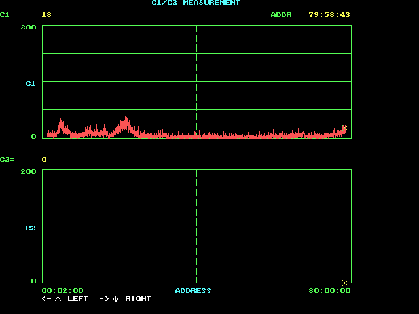Click the 0 scale label of C2 graph
The height and width of the screenshot is (314, 419).
click(33, 281)
